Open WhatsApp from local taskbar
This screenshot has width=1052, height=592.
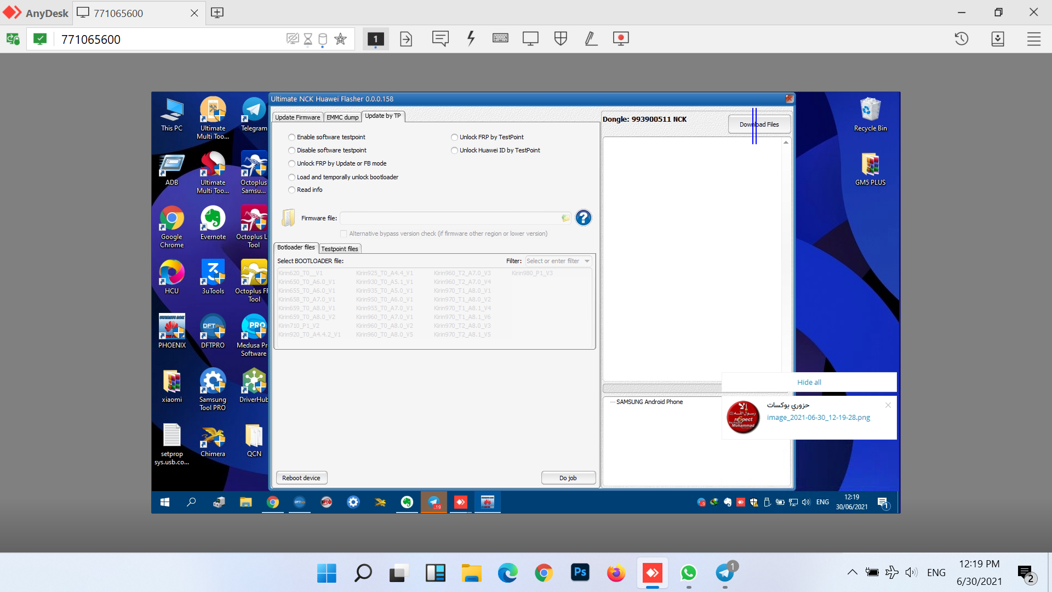pos(689,573)
